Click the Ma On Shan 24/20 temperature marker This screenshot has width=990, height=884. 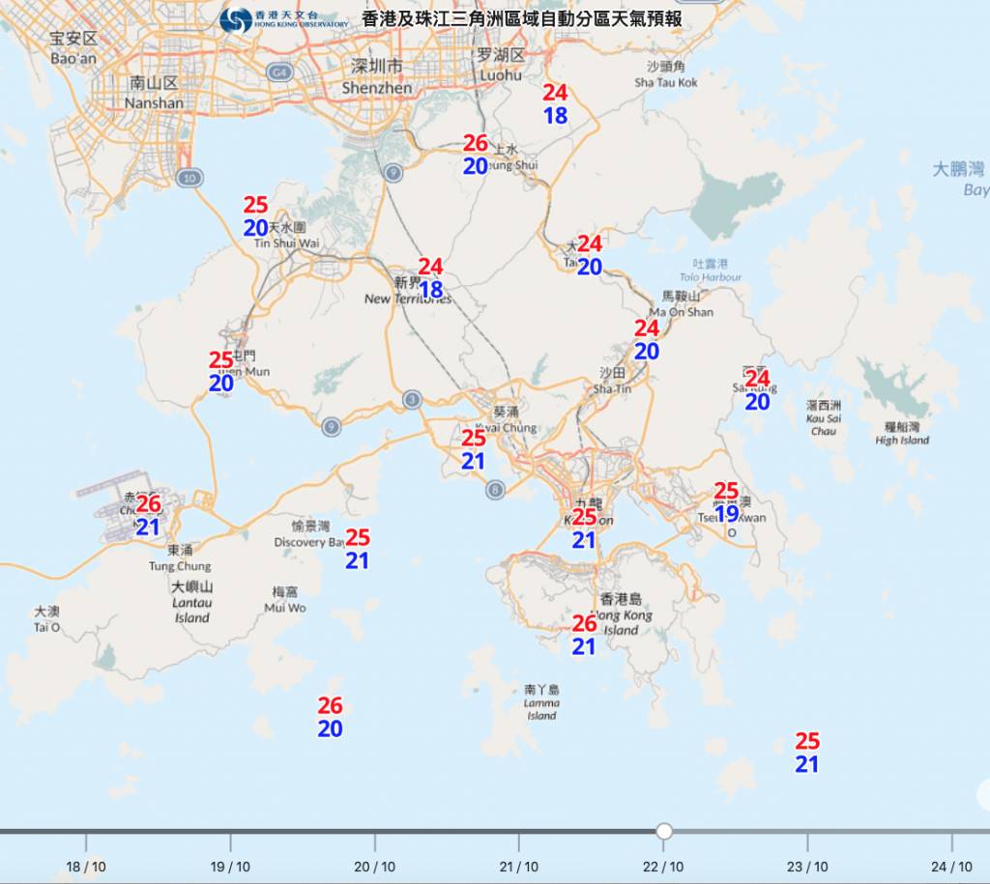[647, 340]
